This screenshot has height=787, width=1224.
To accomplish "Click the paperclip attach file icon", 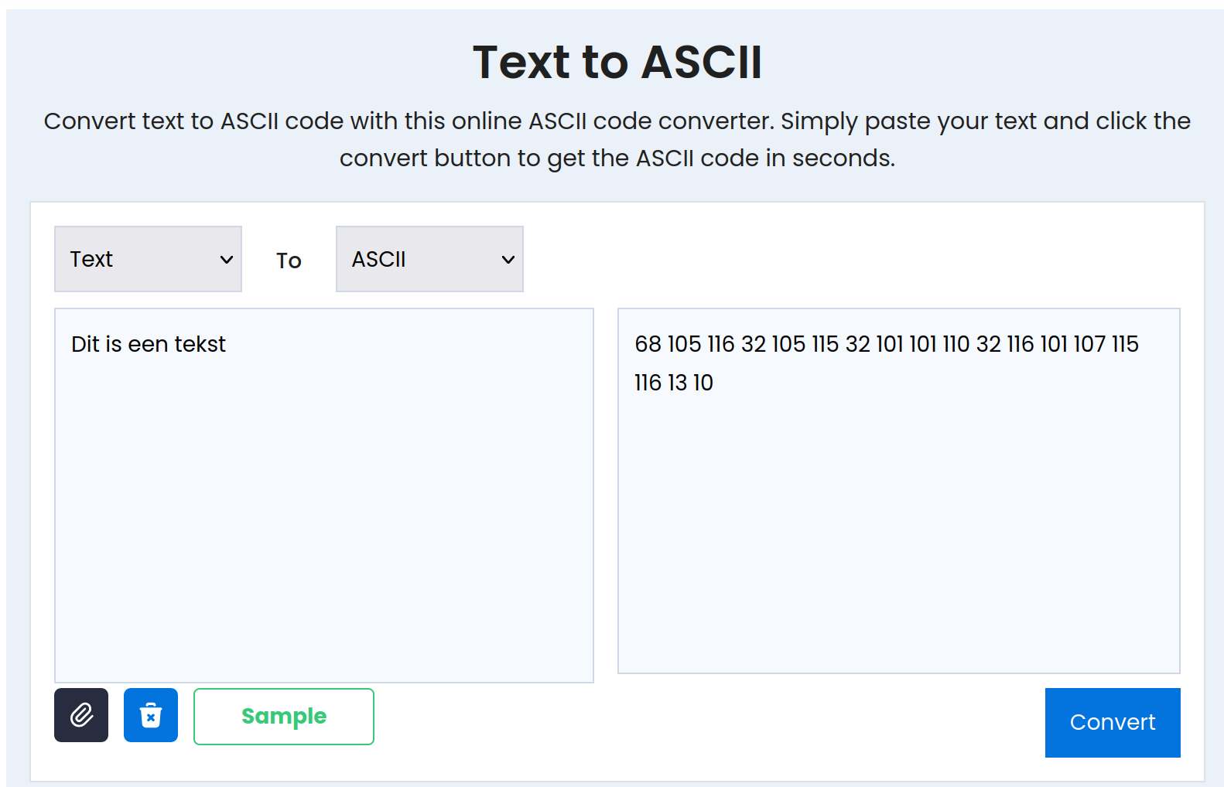I will pos(81,715).
